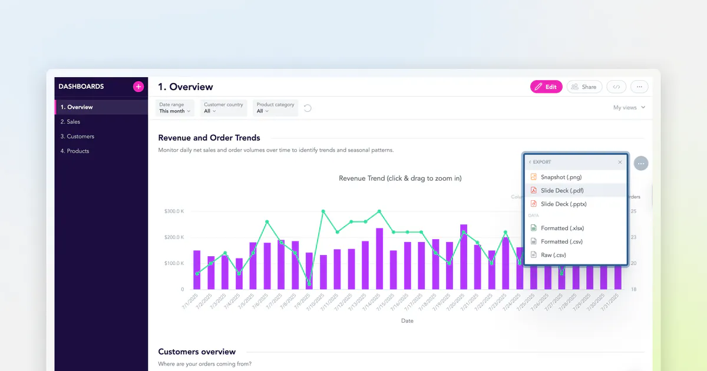707x371 pixels.
Task: Open the 1. Overview dashboard in the sidebar
Action: pos(101,107)
